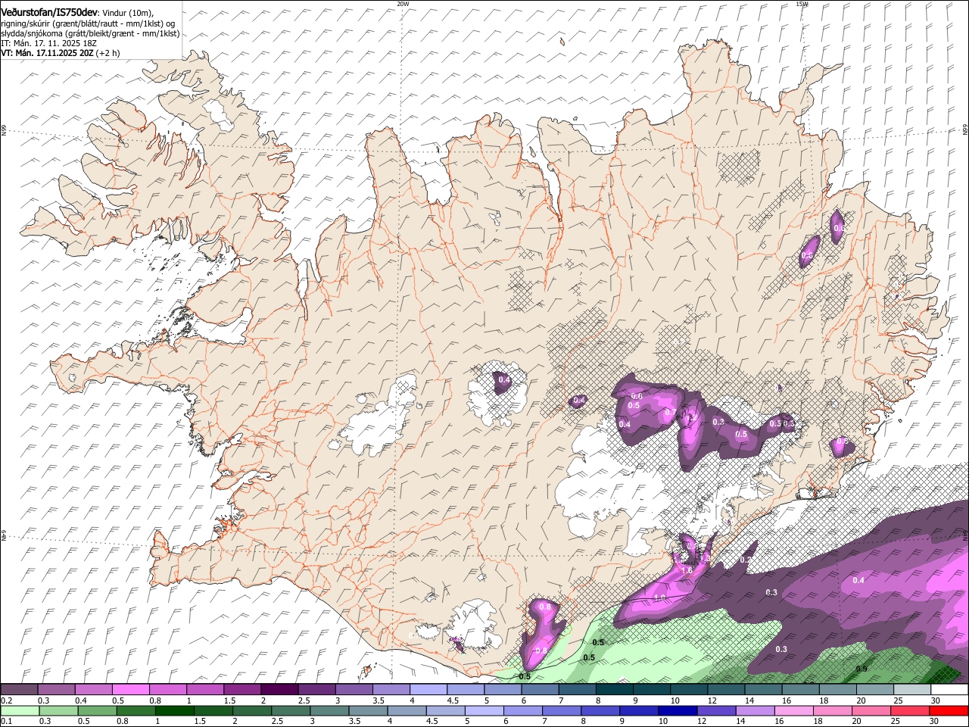The image size is (969, 727).
Task: Select the VT: Mán. 17.11.2025 20Z (+2 h) line
Action: click(61, 53)
